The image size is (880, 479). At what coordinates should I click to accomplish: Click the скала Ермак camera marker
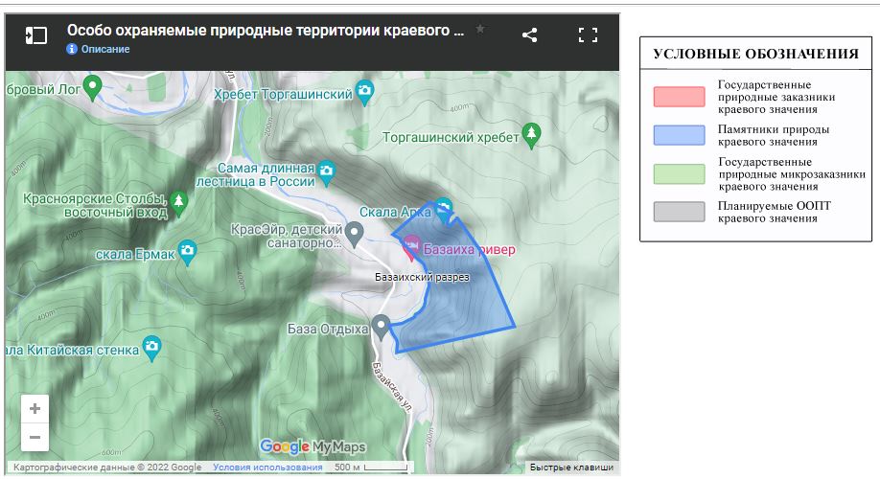pyautogui.click(x=187, y=252)
